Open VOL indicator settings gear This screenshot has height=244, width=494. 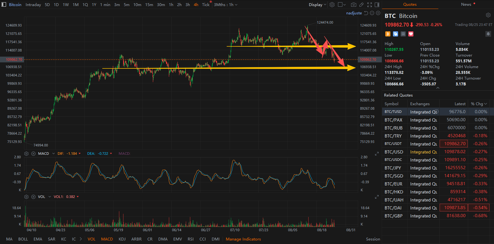point(26,197)
